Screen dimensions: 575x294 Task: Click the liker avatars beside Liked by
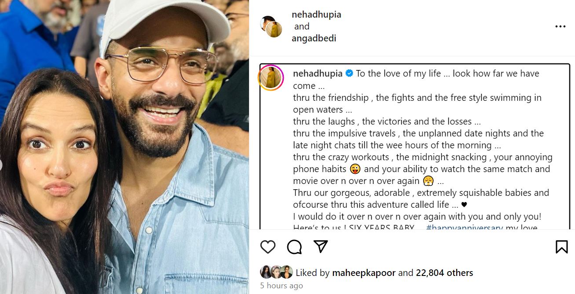(276, 272)
